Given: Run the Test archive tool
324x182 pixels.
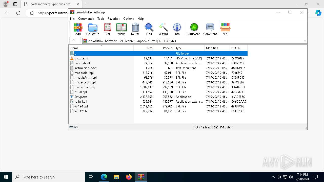Looking at the screenshot, I should pos(108,29).
